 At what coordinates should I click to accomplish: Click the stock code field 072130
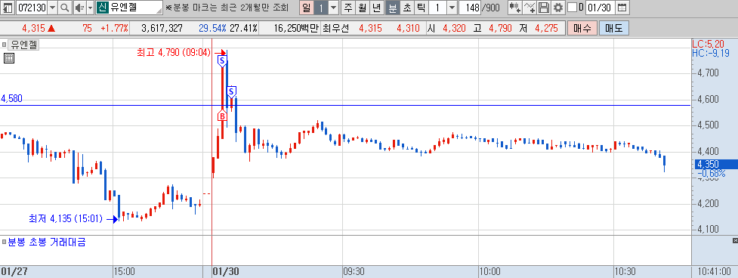[32, 8]
